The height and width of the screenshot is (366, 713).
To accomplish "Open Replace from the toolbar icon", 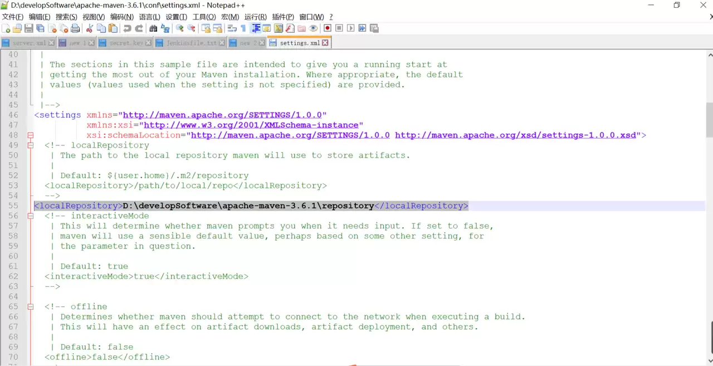I will (165, 28).
